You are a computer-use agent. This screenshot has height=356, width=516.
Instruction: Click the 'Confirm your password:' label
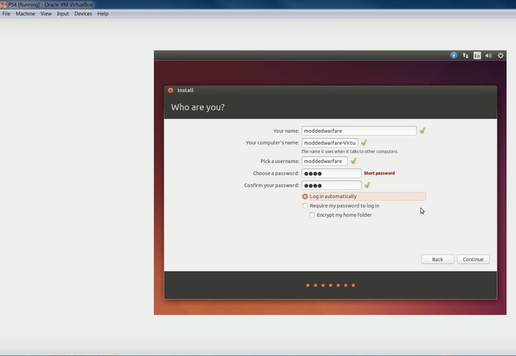coord(272,185)
